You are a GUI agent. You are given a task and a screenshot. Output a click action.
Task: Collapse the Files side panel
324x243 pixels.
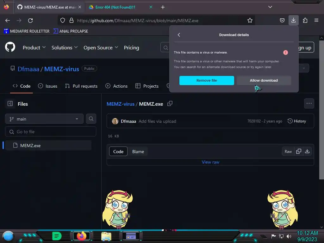[x=10, y=103]
